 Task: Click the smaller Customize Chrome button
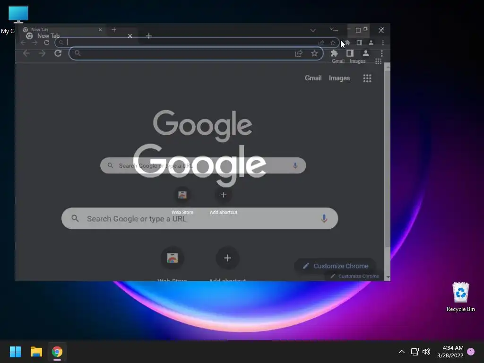pyautogui.click(x=355, y=276)
